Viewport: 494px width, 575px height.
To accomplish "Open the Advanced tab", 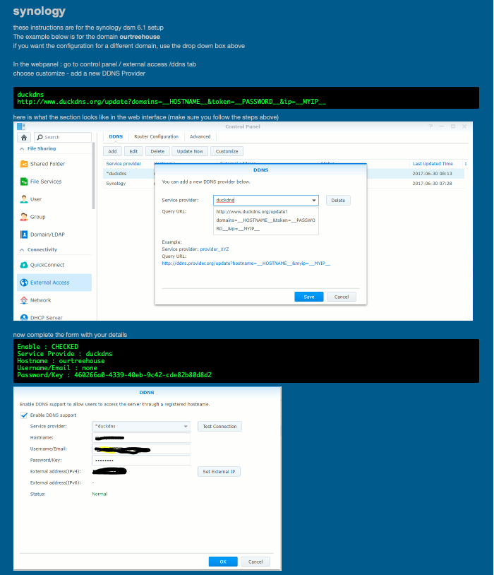I will [x=200, y=136].
